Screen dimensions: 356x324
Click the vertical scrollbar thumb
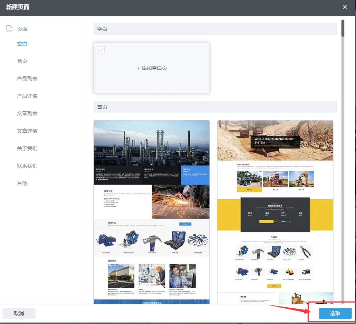click(343, 28)
